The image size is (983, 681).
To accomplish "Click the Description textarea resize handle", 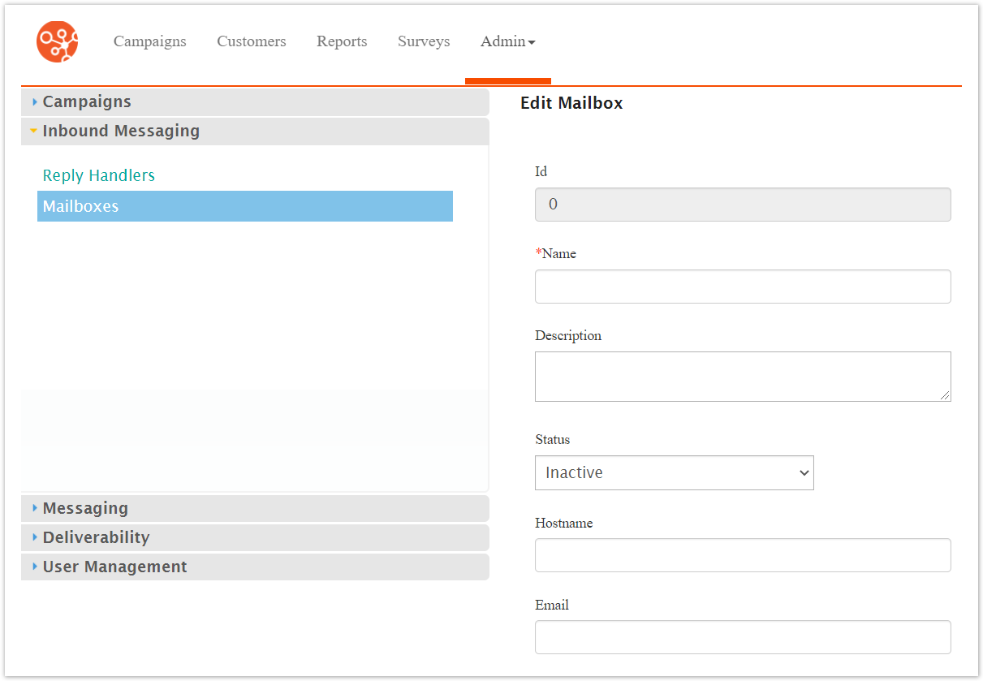I will click(x=946, y=396).
